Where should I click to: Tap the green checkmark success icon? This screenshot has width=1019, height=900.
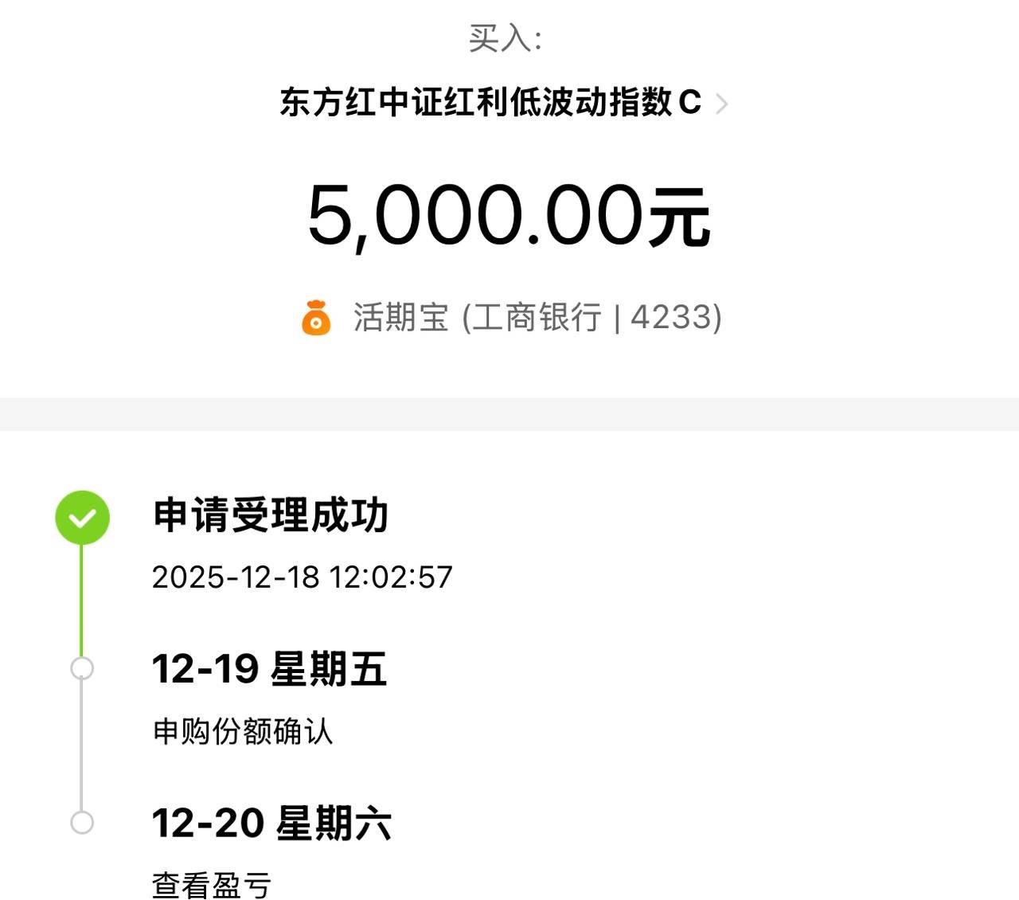[x=82, y=518]
